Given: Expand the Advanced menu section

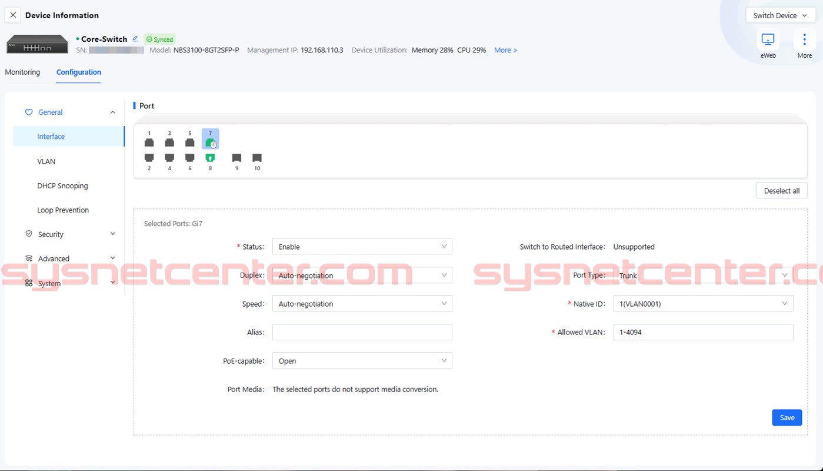Looking at the screenshot, I should pyautogui.click(x=69, y=258).
